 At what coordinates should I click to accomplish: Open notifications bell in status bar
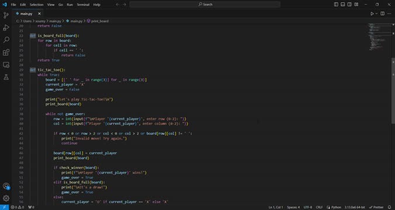pos(390,207)
